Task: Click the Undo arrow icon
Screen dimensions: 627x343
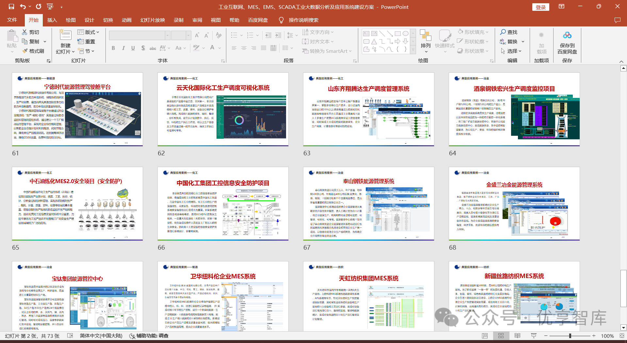Action: point(23,7)
